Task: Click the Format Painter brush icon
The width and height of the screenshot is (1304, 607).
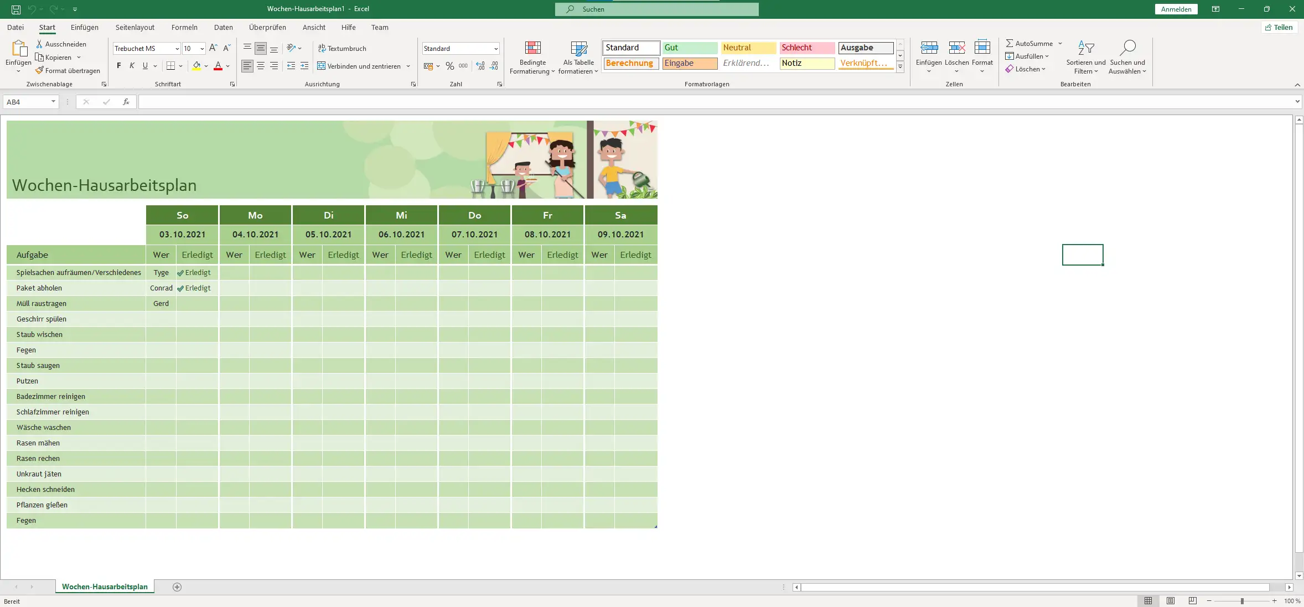Action: click(39, 70)
